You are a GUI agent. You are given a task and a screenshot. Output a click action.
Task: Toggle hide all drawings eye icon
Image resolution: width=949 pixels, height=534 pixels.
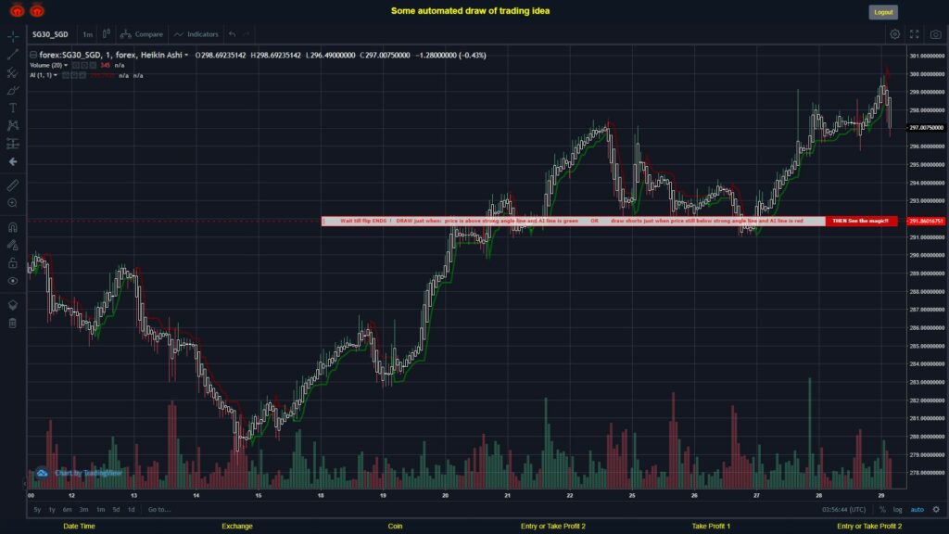tap(13, 281)
